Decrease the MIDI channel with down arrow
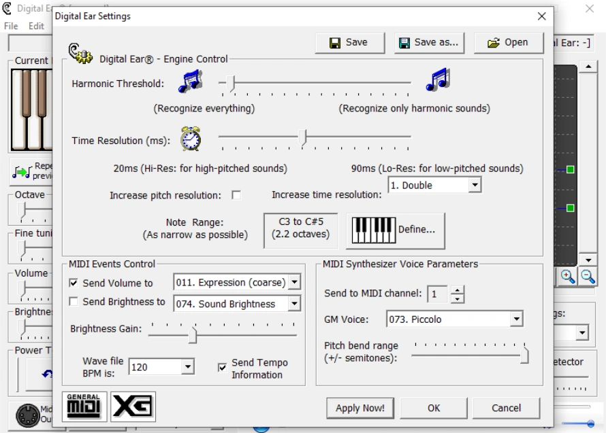This screenshot has height=433, width=606. (x=458, y=298)
